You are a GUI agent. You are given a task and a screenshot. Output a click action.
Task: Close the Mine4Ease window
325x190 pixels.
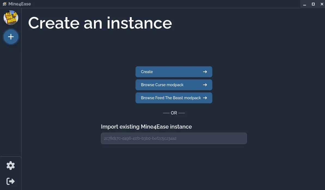click(322, 4)
